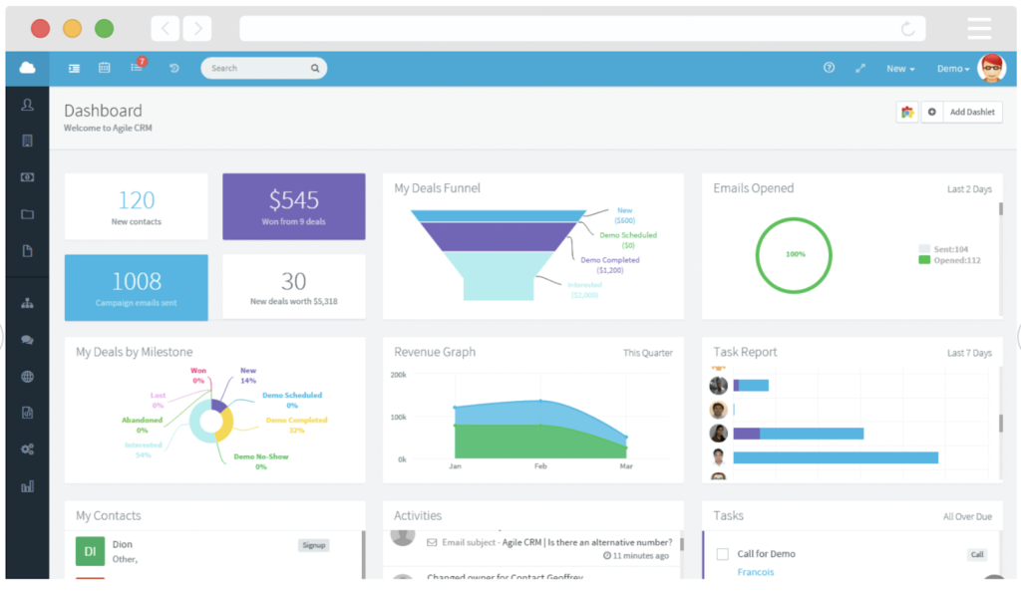Open the Documents folder icon in sidebar
Image resolution: width=1021 pixels, height=594 pixels.
(x=27, y=213)
